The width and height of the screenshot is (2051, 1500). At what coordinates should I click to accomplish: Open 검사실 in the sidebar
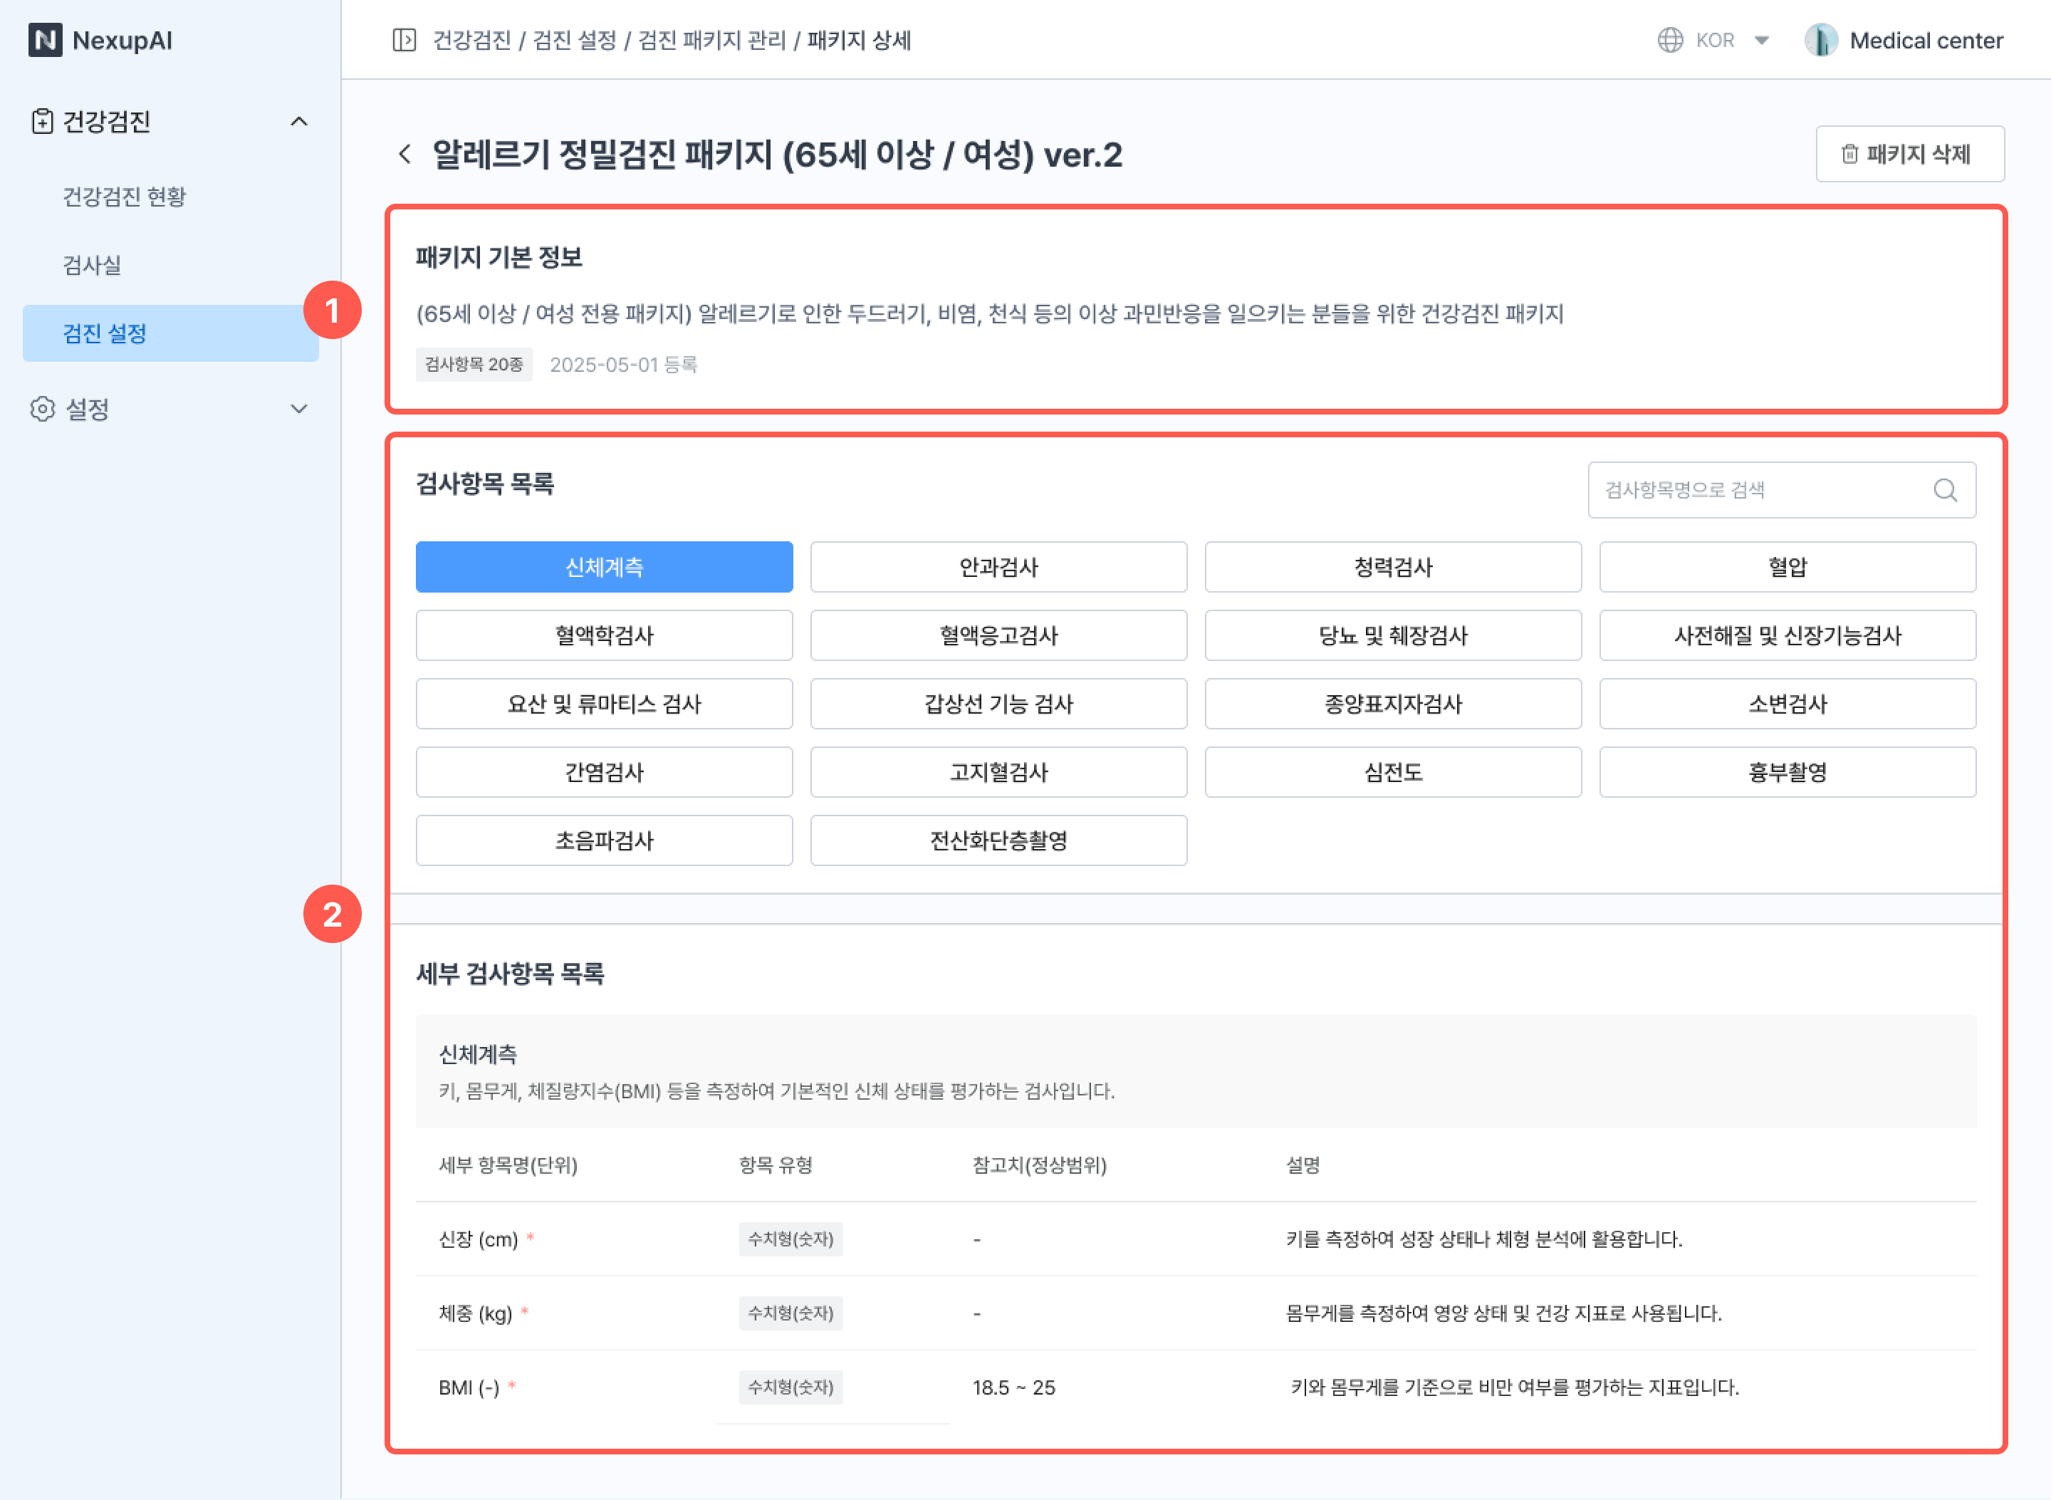pos(92,265)
